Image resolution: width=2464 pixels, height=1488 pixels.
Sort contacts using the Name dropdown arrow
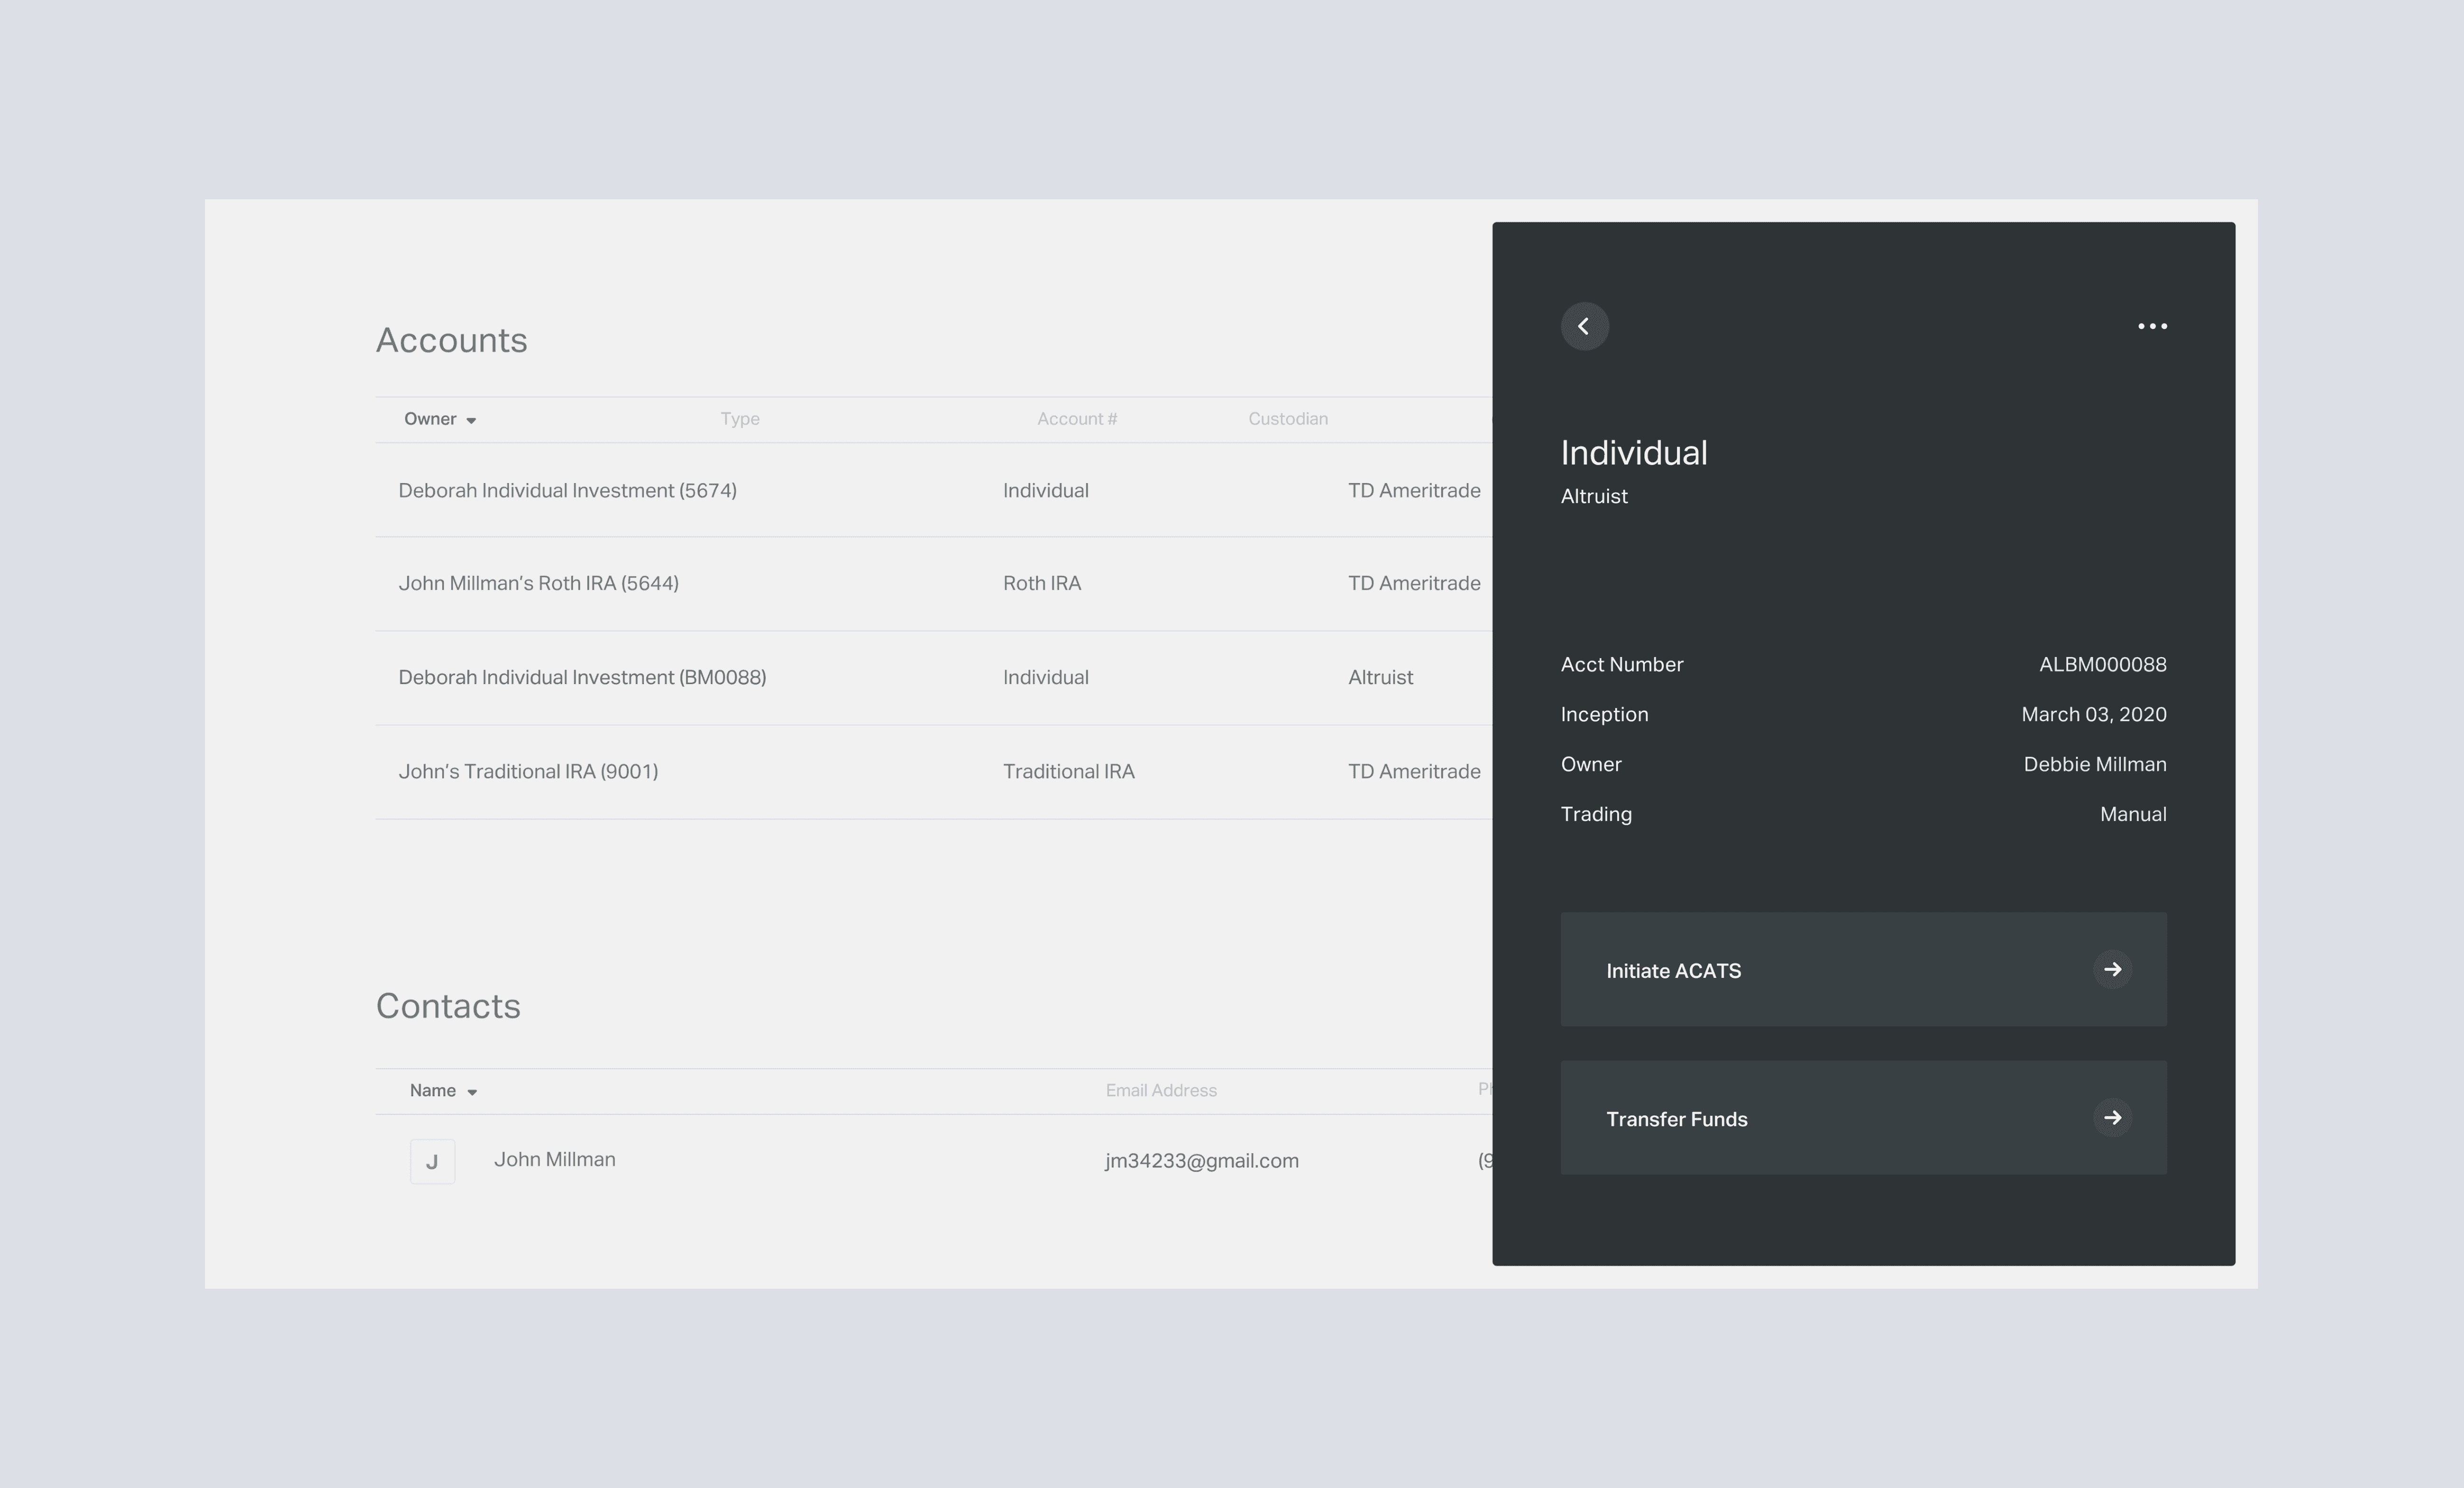472,1092
